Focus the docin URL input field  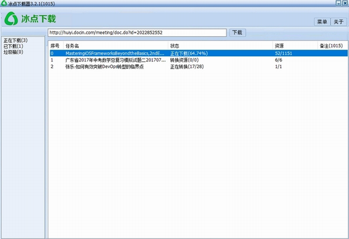137,32
